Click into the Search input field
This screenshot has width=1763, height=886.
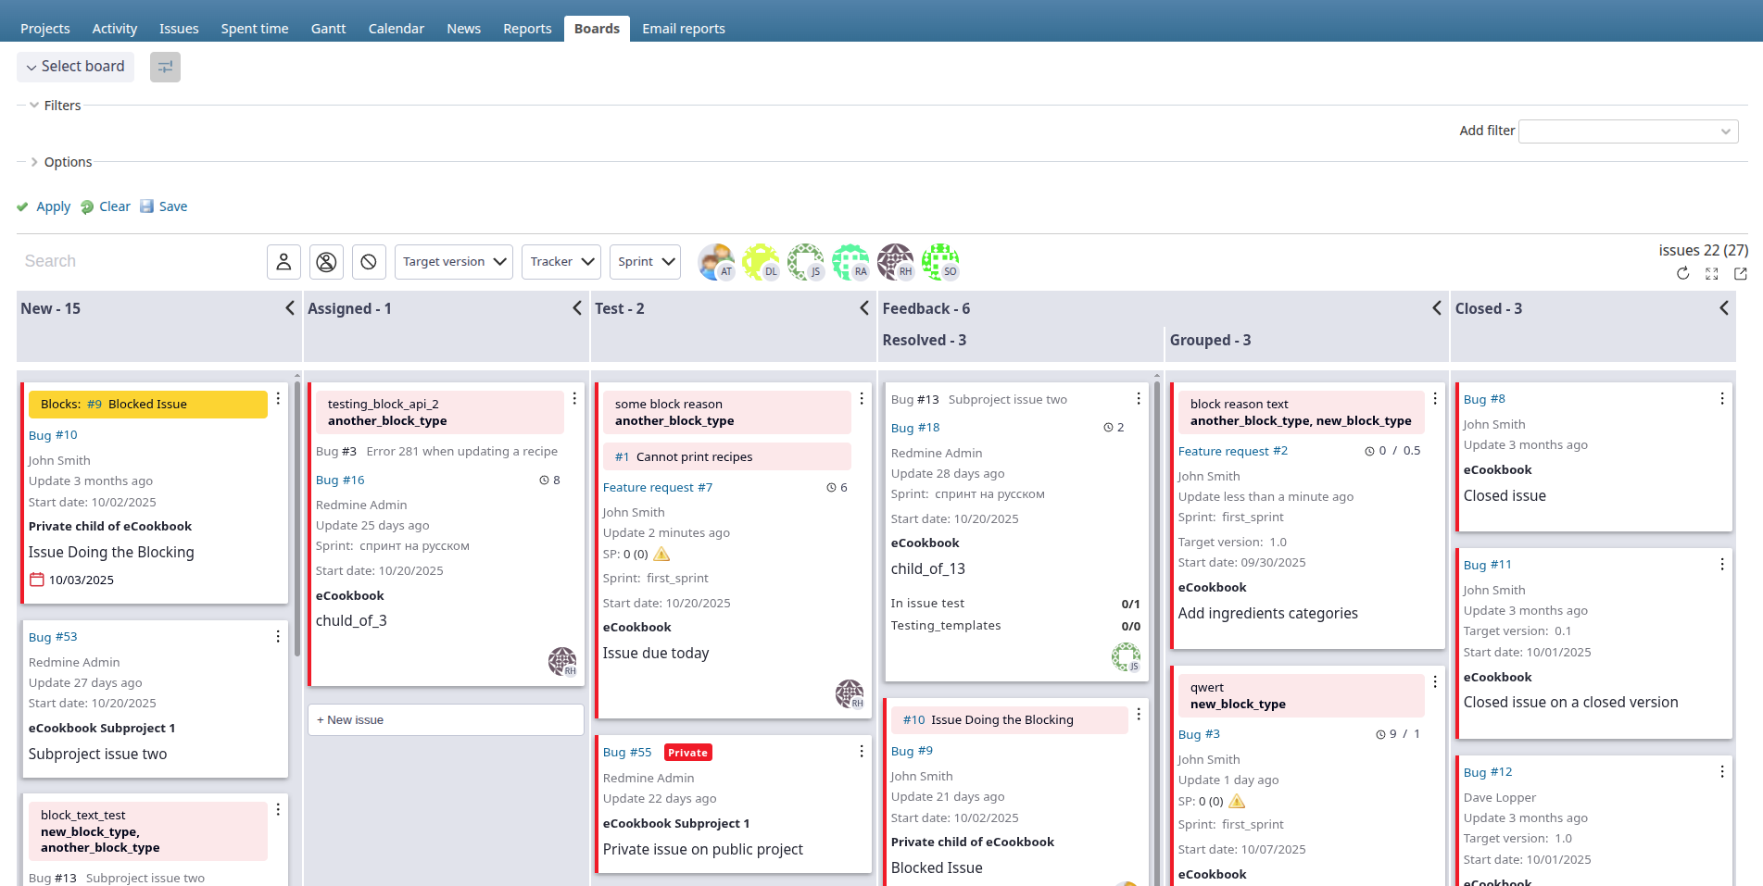pyautogui.click(x=139, y=262)
